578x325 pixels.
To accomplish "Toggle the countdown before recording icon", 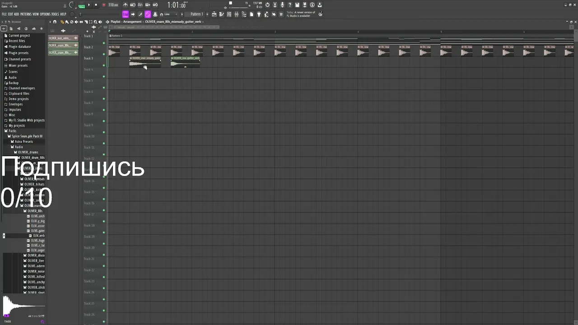I will (x=140, y=5).
